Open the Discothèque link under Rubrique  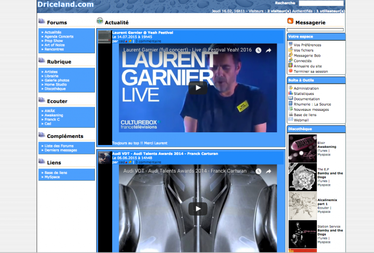click(55, 89)
